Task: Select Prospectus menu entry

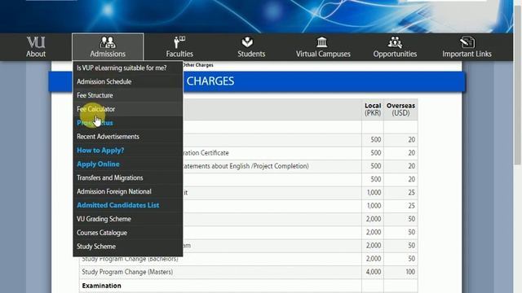Action: point(95,123)
